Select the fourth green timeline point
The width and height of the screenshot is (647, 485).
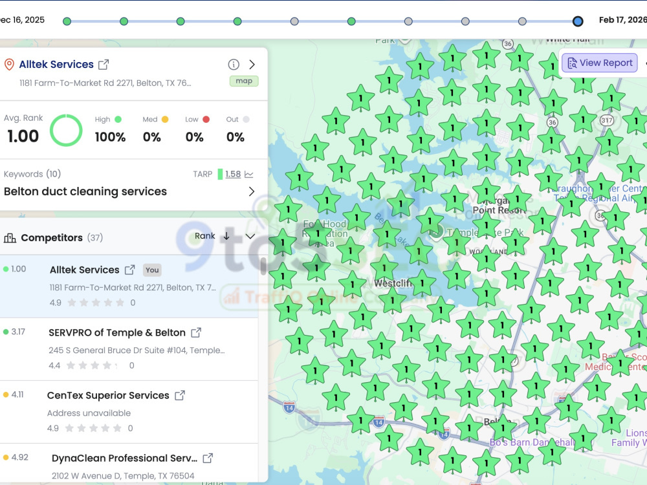click(237, 21)
